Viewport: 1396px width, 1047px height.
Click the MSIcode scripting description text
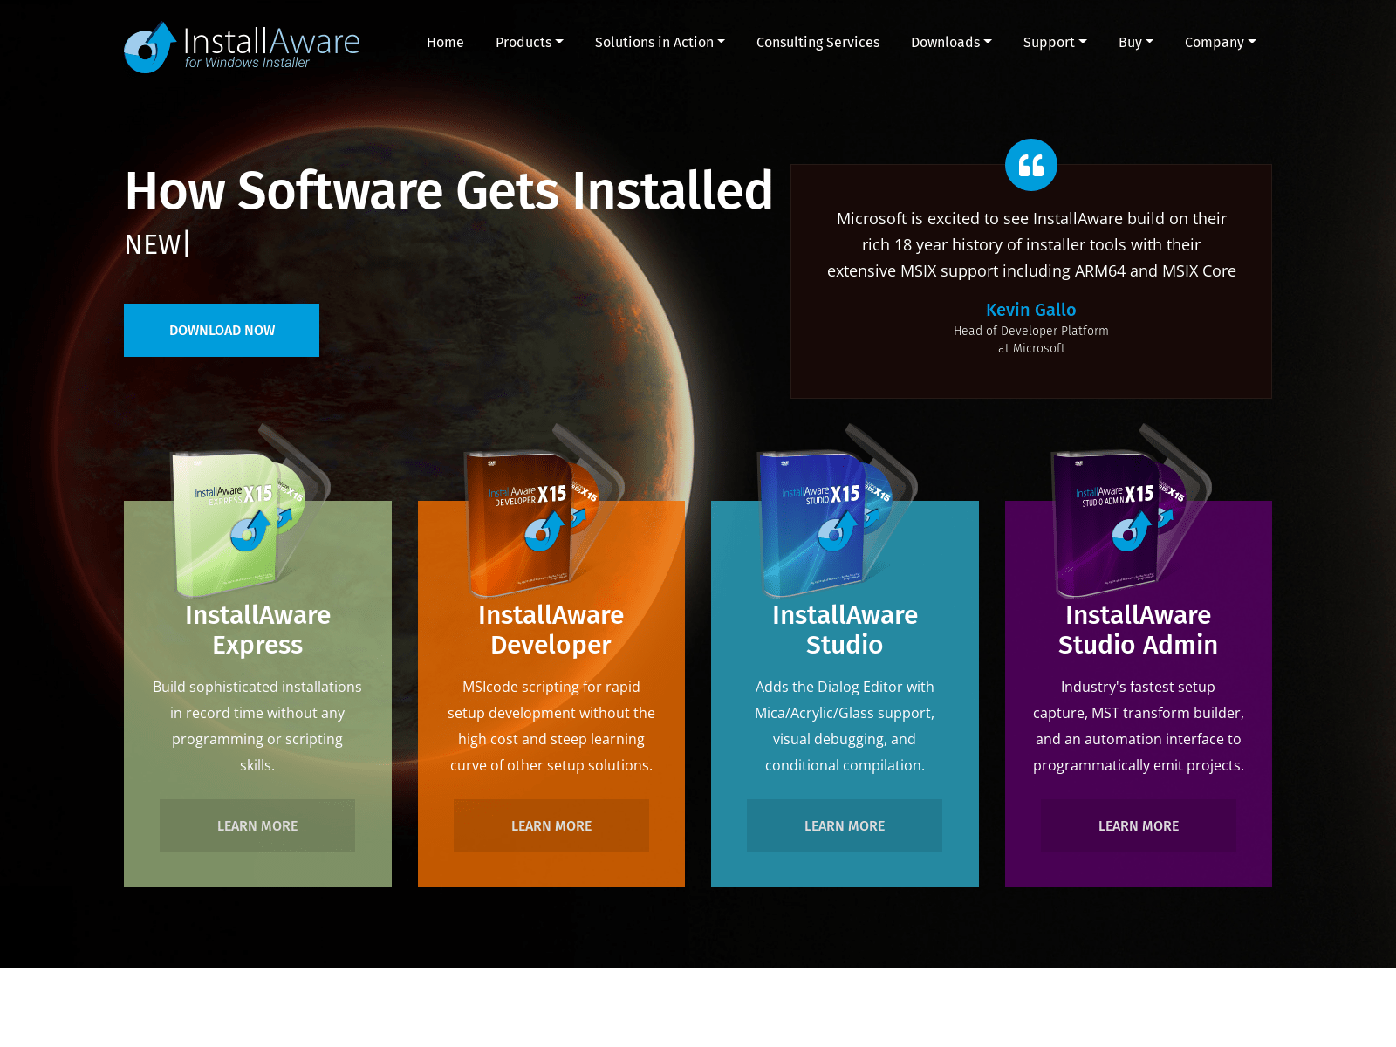[551, 726]
